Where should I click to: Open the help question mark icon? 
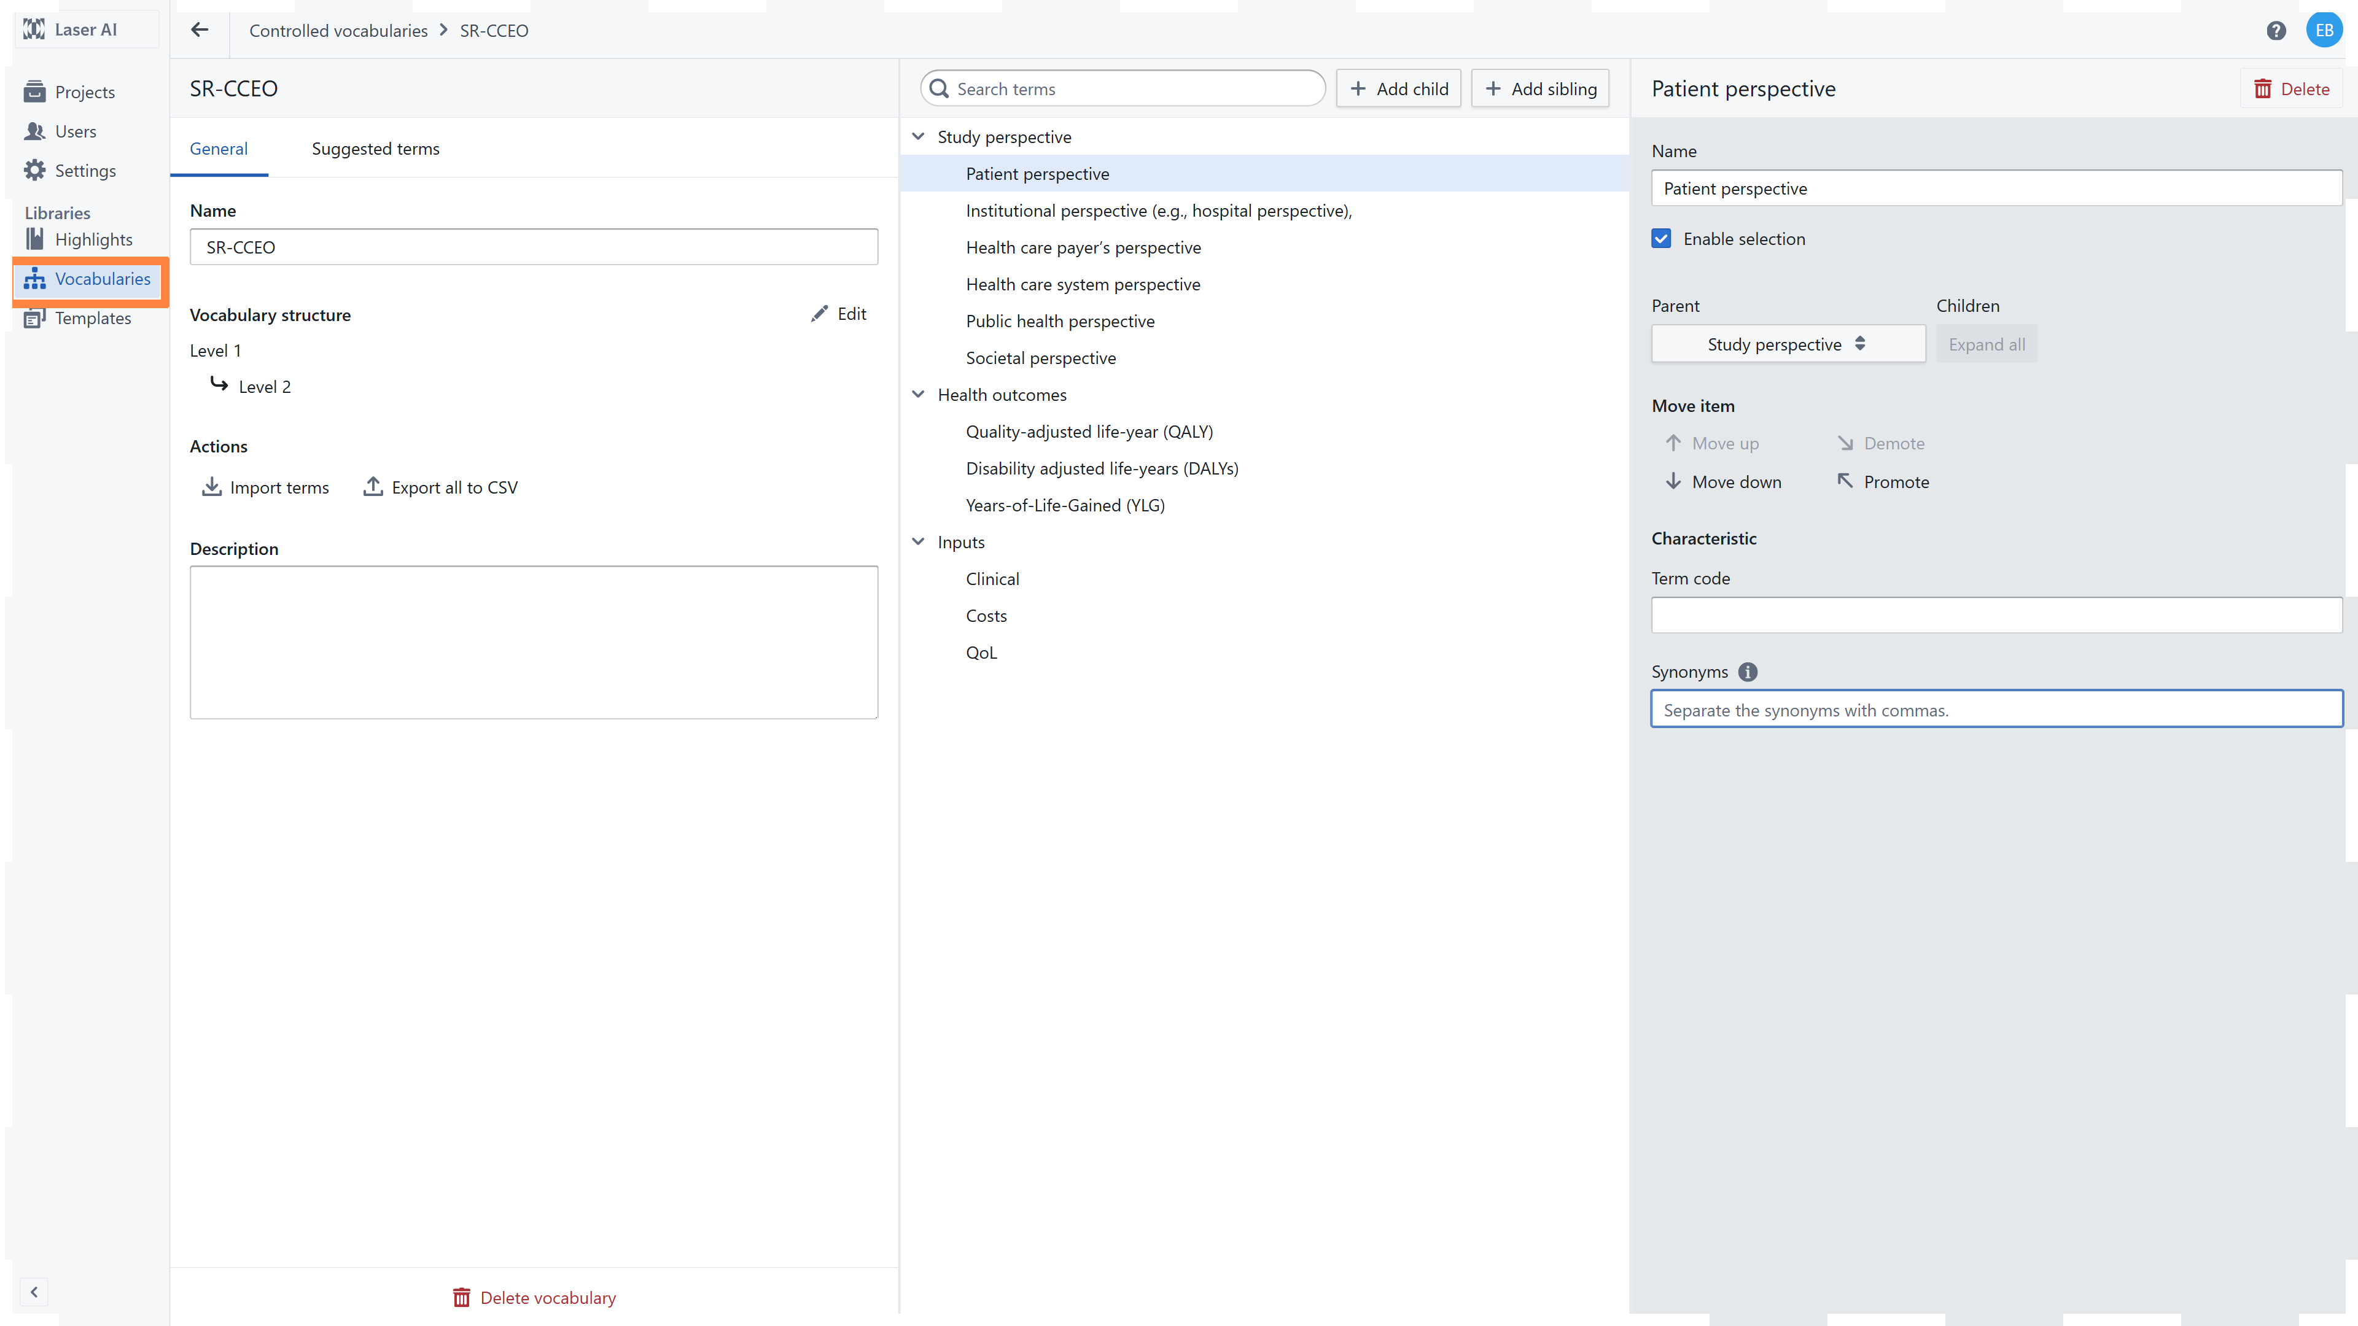(2276, 30)
